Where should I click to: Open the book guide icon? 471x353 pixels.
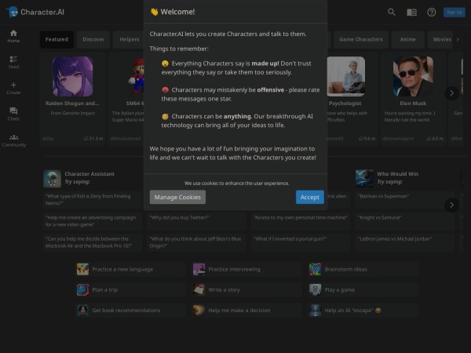(x=411, y=12)
